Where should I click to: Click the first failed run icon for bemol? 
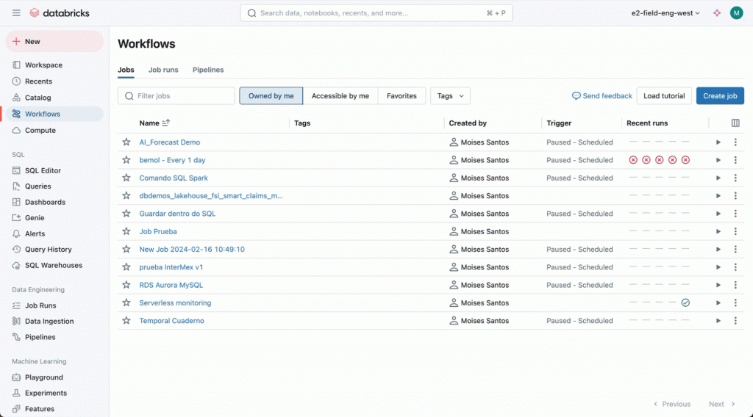(x=632, y=160)
